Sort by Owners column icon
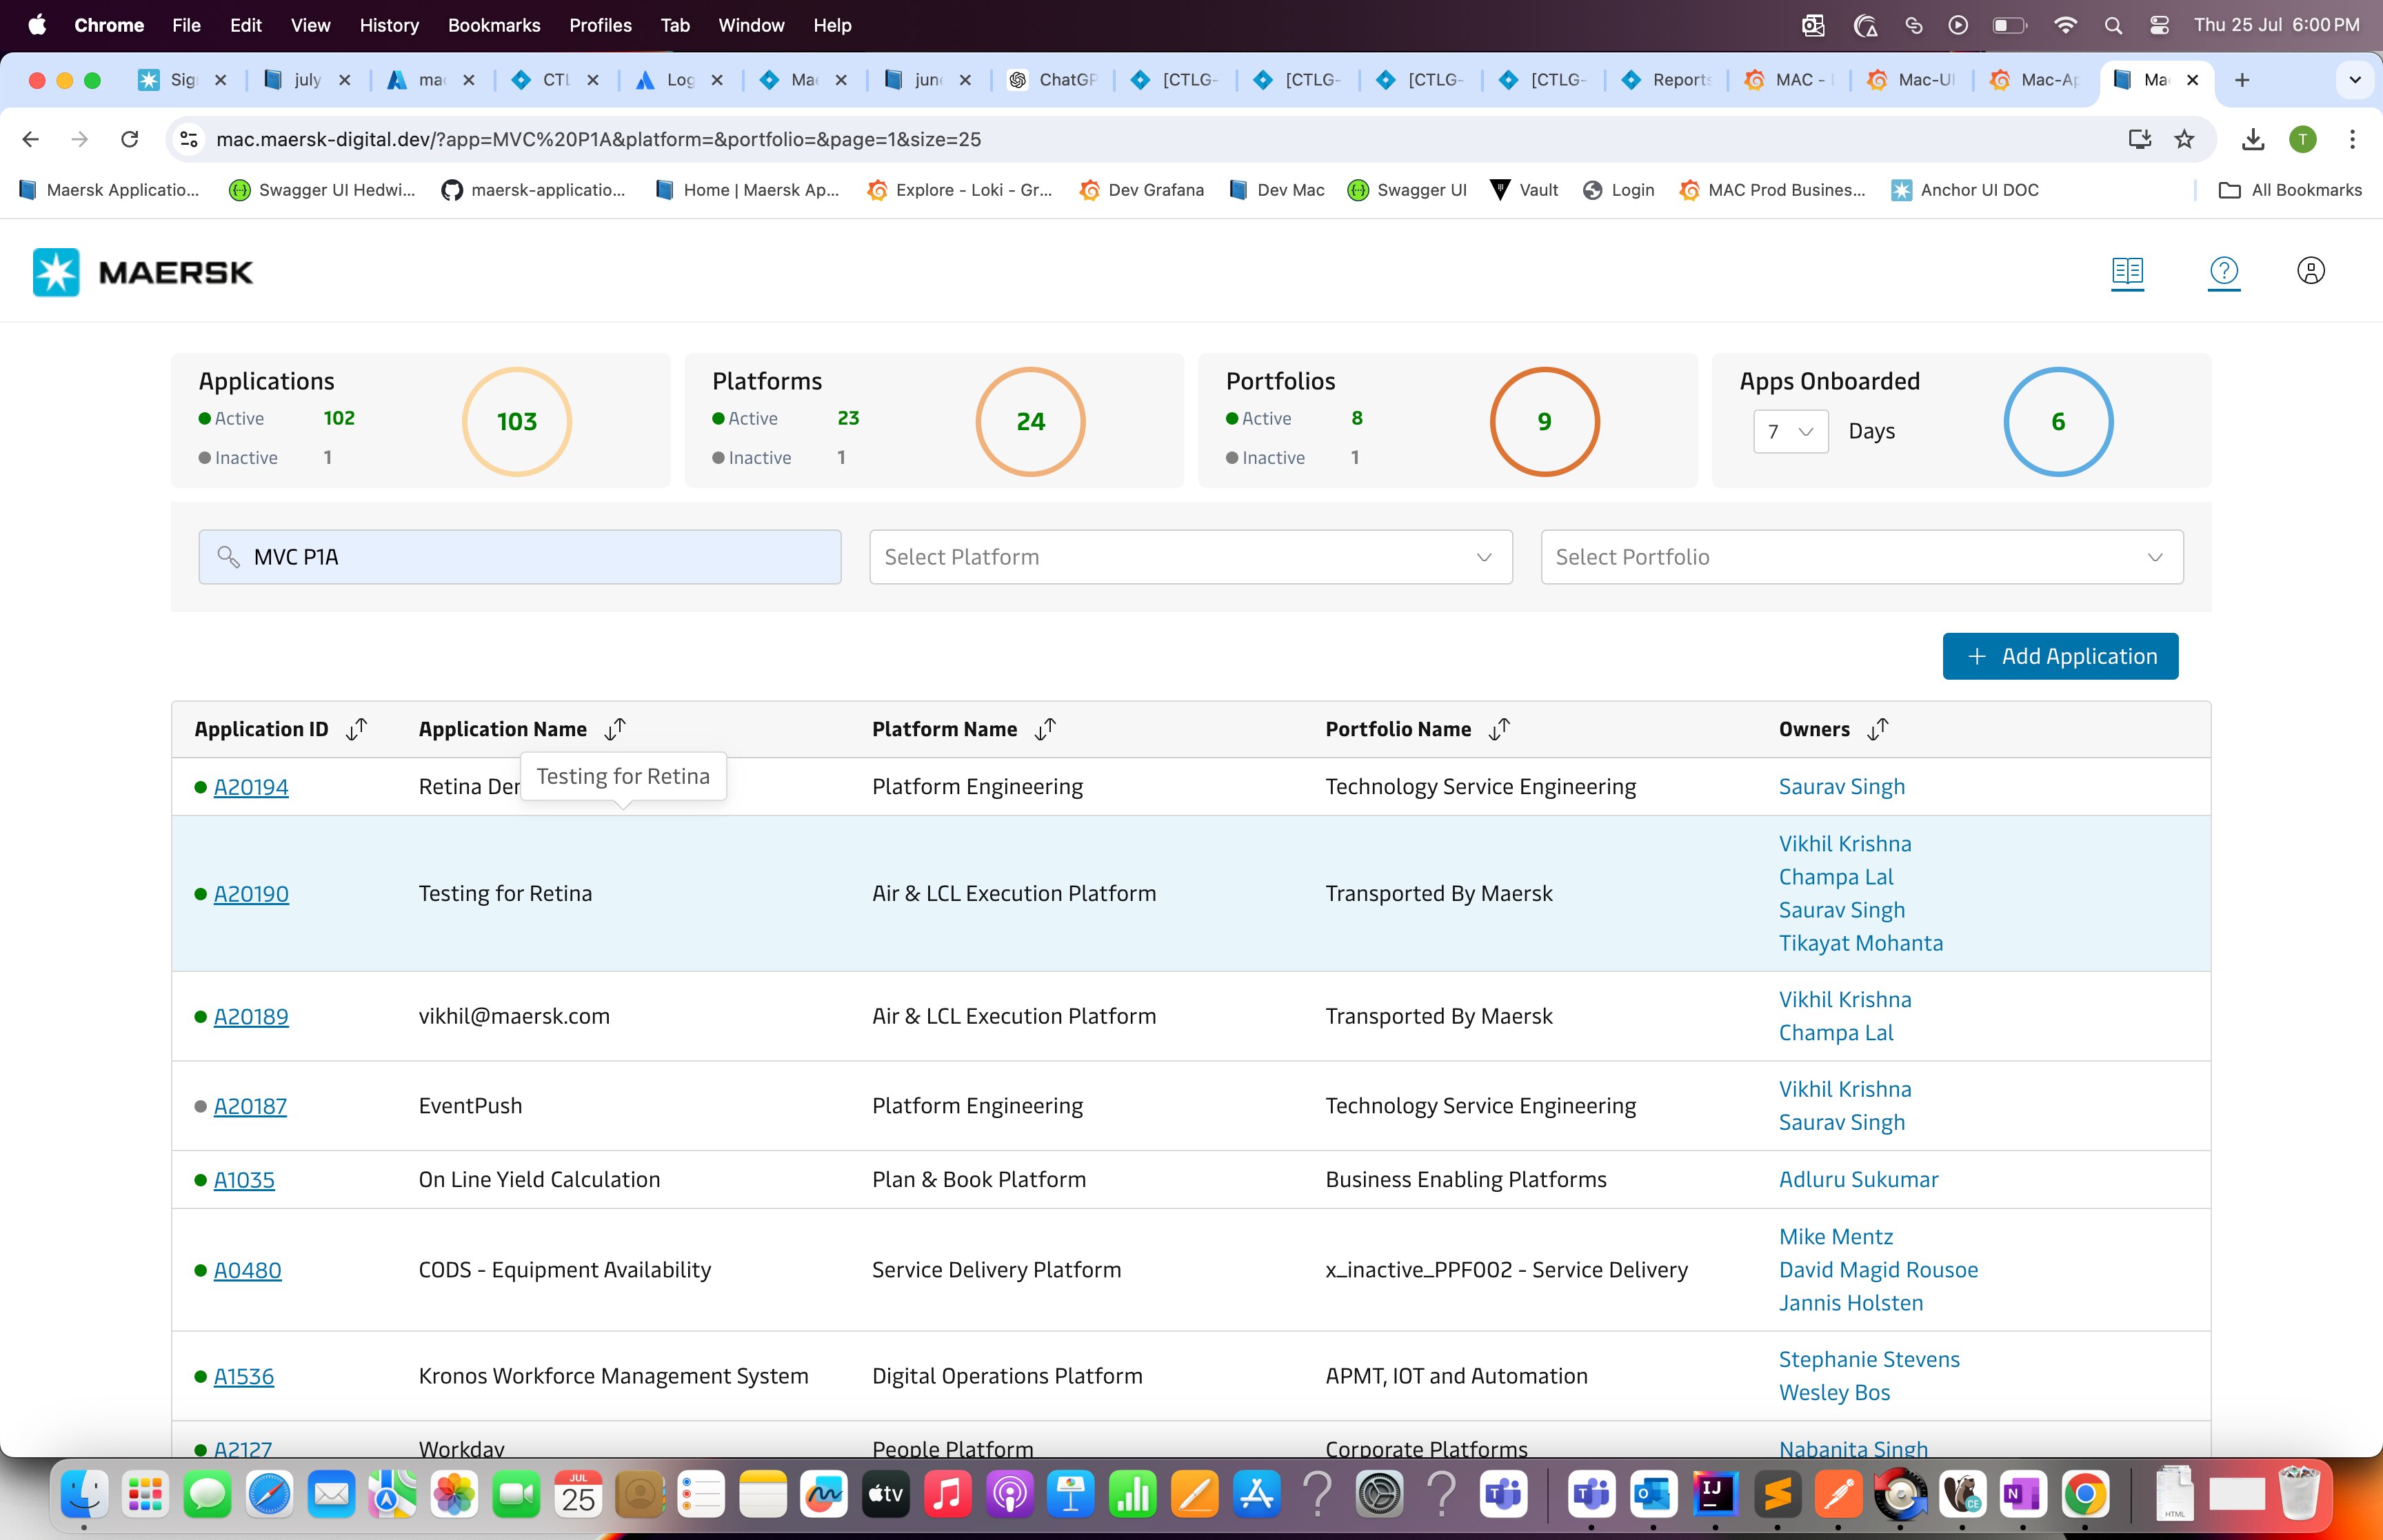The image size is (2383, 1540). pyautogui.click(x=1878, y=729)
